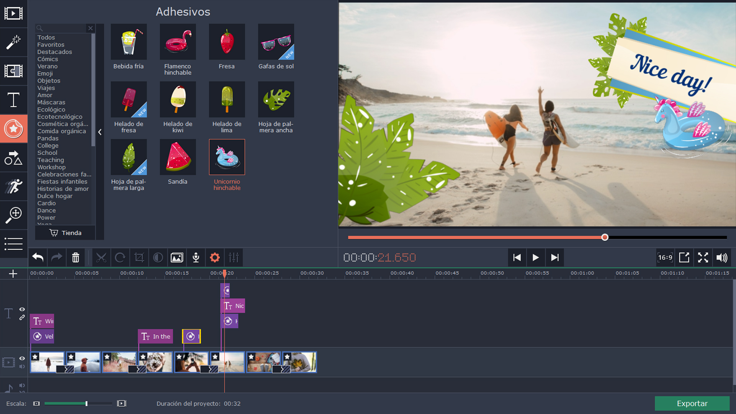
Task: Open the Titles tab in sidebar
Action: pyautogui.click(x=13, y=100)
